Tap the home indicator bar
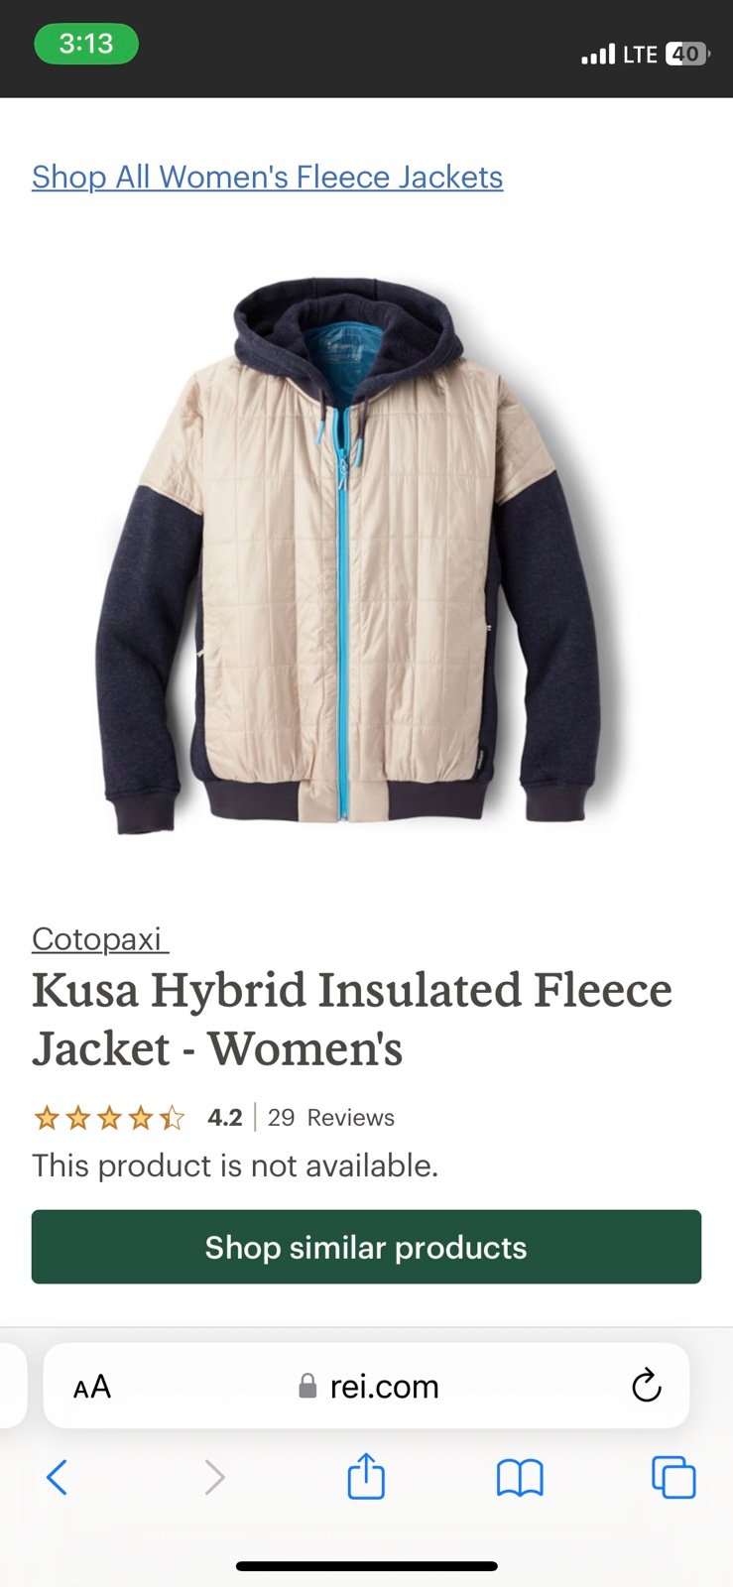Viewport: 733px width, 1587px height. 366,1566
